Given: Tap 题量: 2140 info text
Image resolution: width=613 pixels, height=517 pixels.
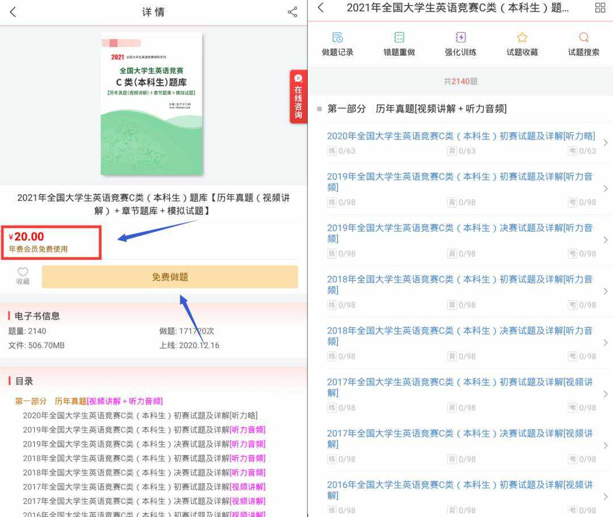Looking at the screenshot, I should coord(27,331).
